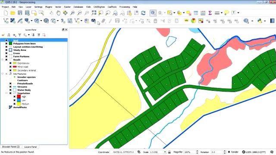Open dropdown arrow beside expression select tool
The height and width of the screenshot is (155, 276).
(x=184, y=13)
